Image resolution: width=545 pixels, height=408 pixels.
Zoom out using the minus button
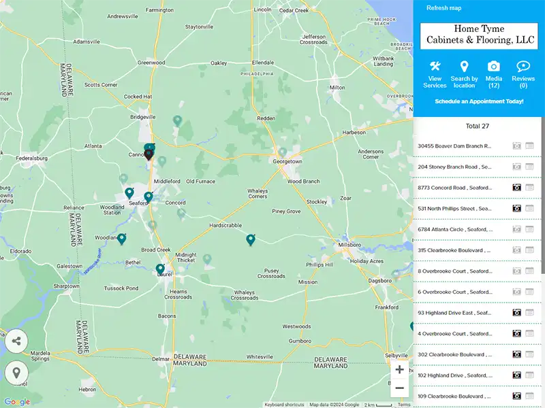(x=399, y=388)
